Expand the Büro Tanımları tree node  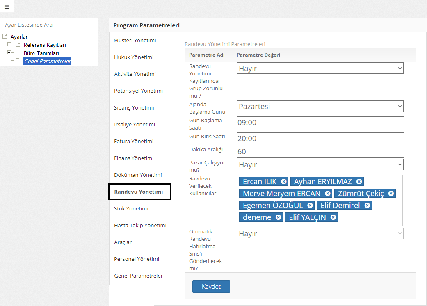tap(9, 53)
